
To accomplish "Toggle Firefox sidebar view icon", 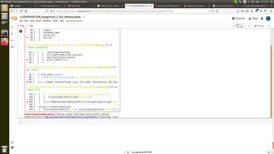I will 247,11.
